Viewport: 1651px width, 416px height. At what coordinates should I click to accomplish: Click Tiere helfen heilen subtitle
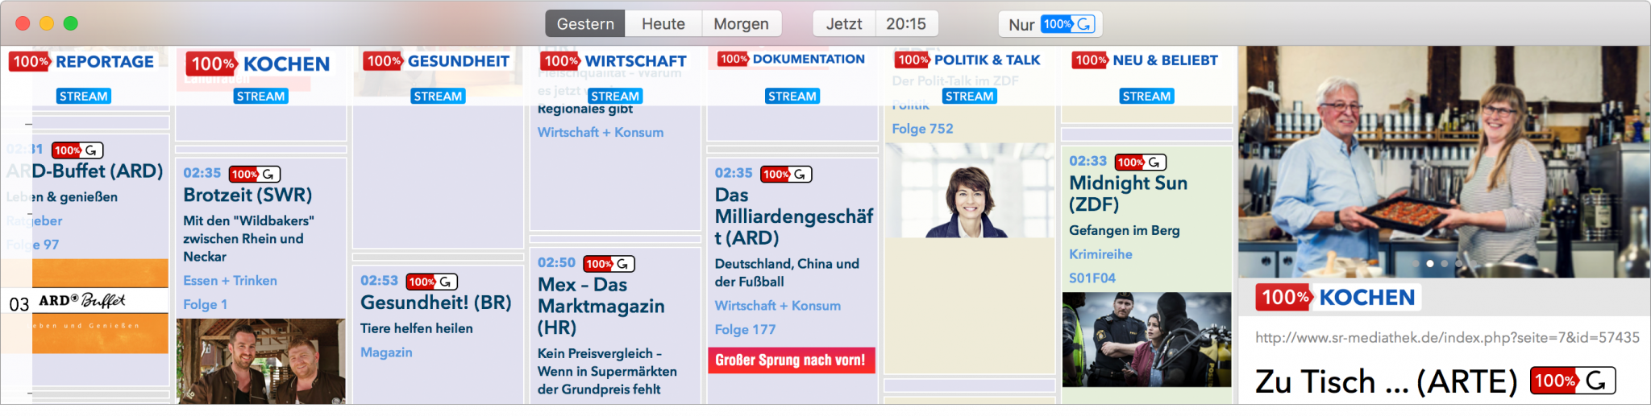(x=417, y=327)
